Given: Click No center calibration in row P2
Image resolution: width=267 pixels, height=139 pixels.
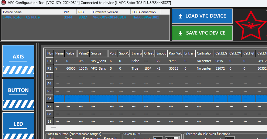Looking at the screenshot, I should [204, 68].
